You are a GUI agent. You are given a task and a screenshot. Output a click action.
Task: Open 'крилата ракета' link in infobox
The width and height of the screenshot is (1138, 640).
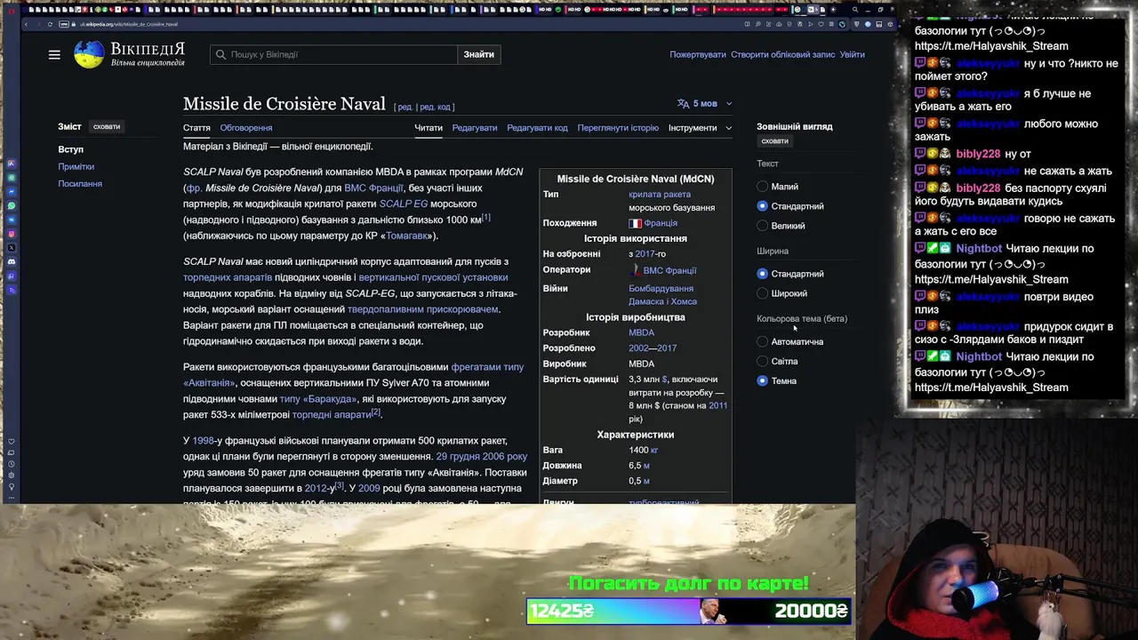660,195
